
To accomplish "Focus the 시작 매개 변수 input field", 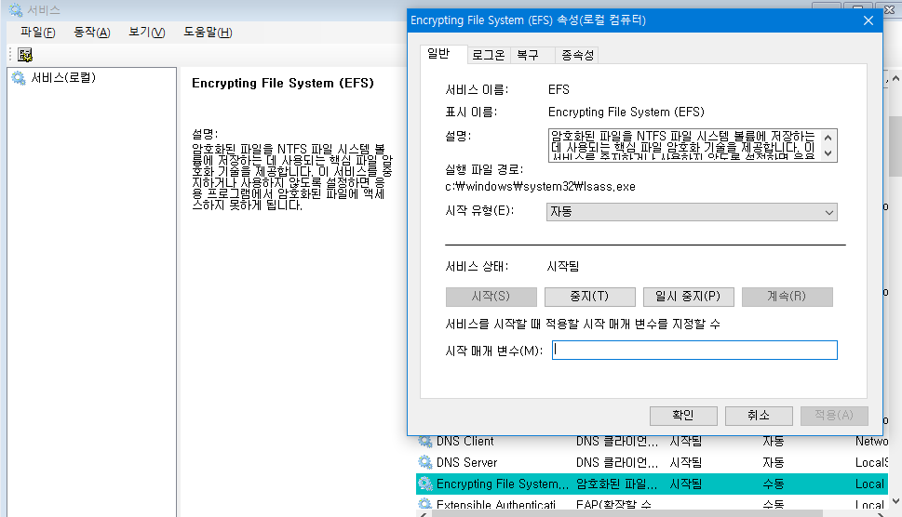I will (x=694, y=351).
